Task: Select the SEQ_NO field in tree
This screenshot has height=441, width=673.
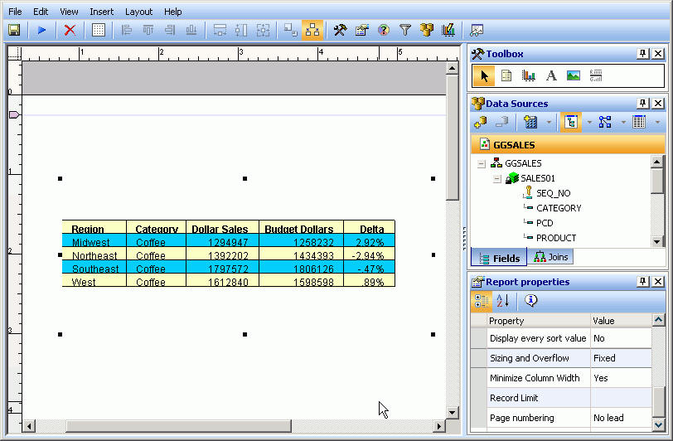Action: click(554, 193)
